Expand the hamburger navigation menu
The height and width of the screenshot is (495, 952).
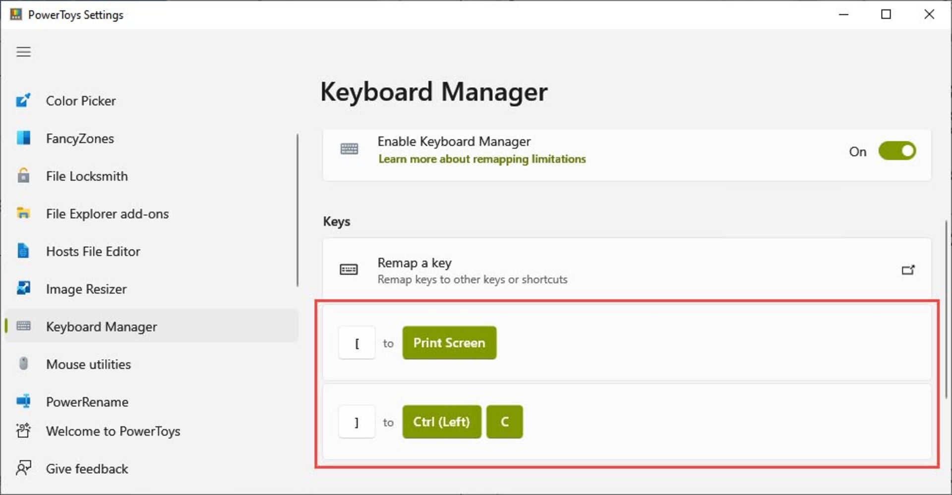[x=23, y=52]
